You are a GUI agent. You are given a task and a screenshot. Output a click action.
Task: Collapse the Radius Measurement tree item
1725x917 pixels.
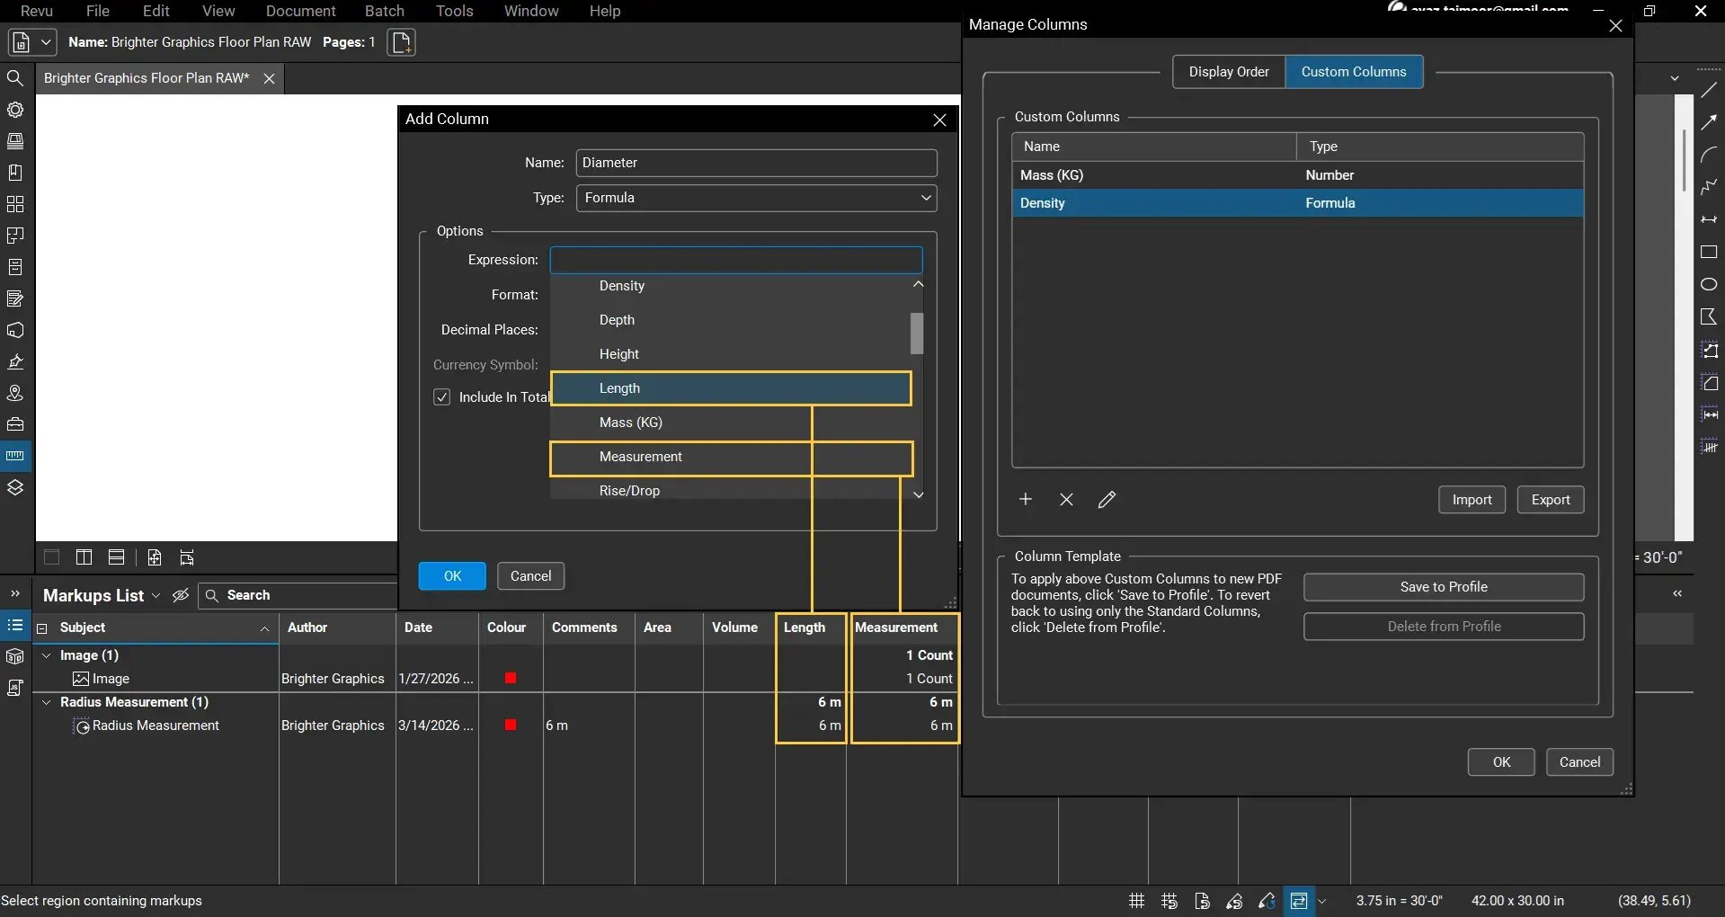pos(47,702)
